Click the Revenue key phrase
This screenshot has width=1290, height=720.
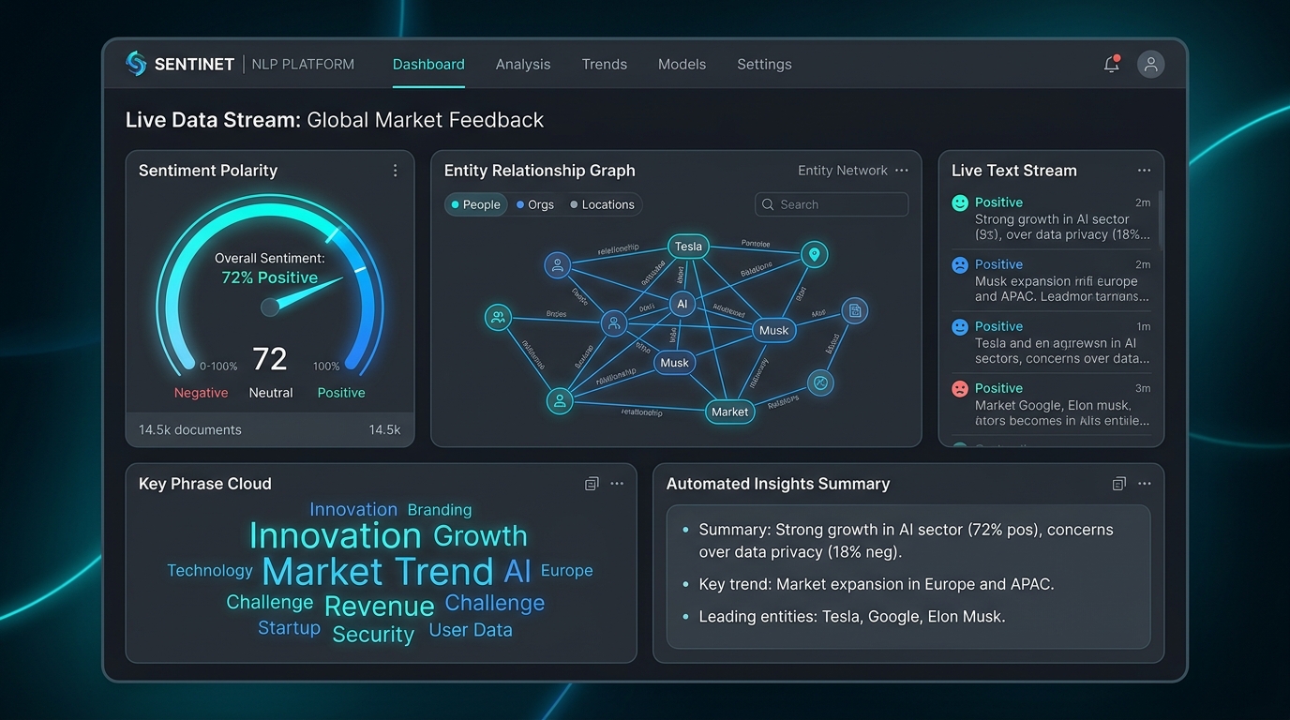click(379, 606)
